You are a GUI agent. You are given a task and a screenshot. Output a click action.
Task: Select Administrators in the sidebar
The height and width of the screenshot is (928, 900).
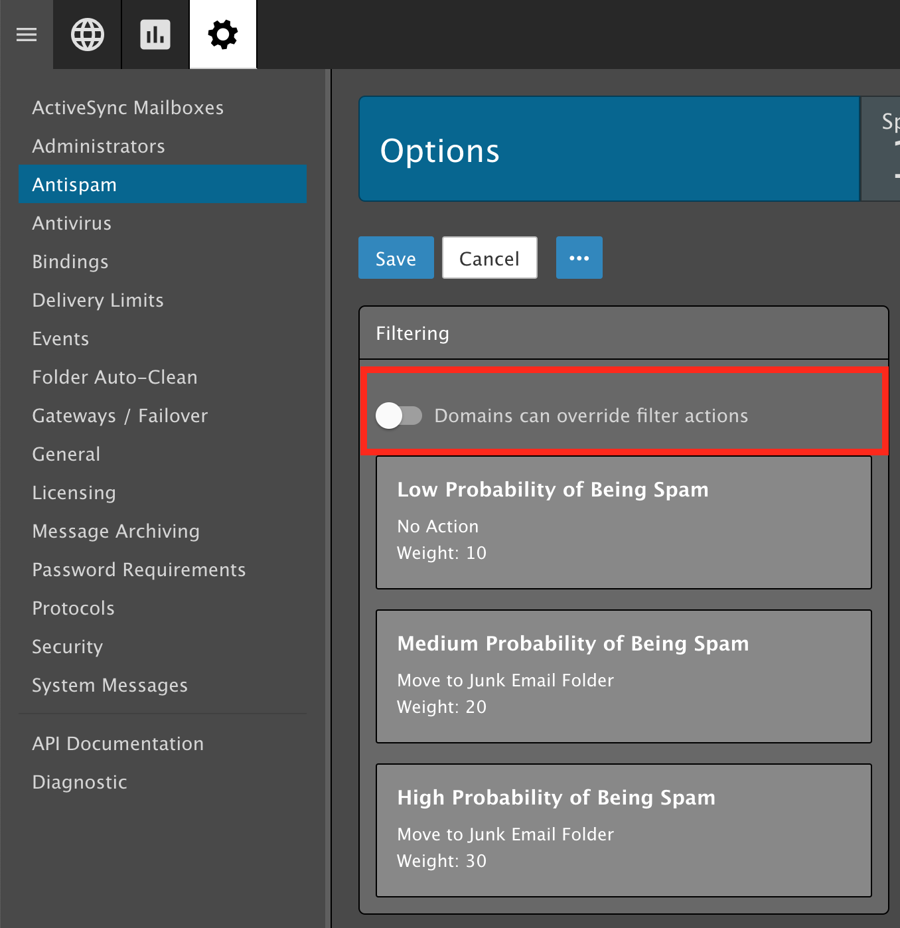(x=99, y=146)
